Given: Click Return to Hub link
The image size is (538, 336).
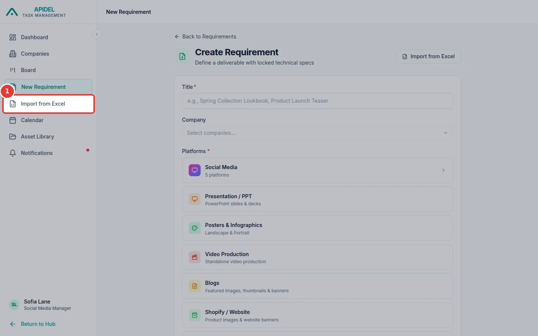Looking at the screenshot, I should (33, 324).
